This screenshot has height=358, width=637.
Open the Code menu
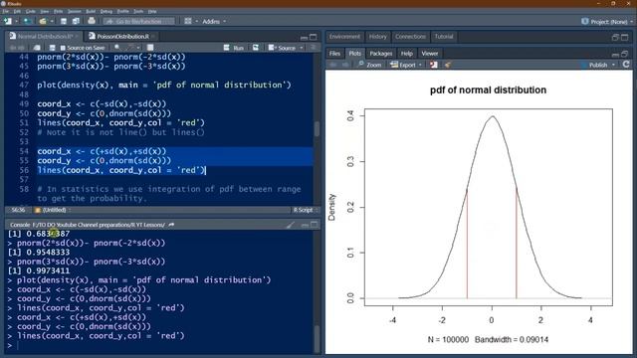point(31,11)
